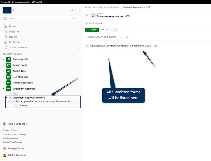Open Team Databases more options

click(x=78, y=54)
